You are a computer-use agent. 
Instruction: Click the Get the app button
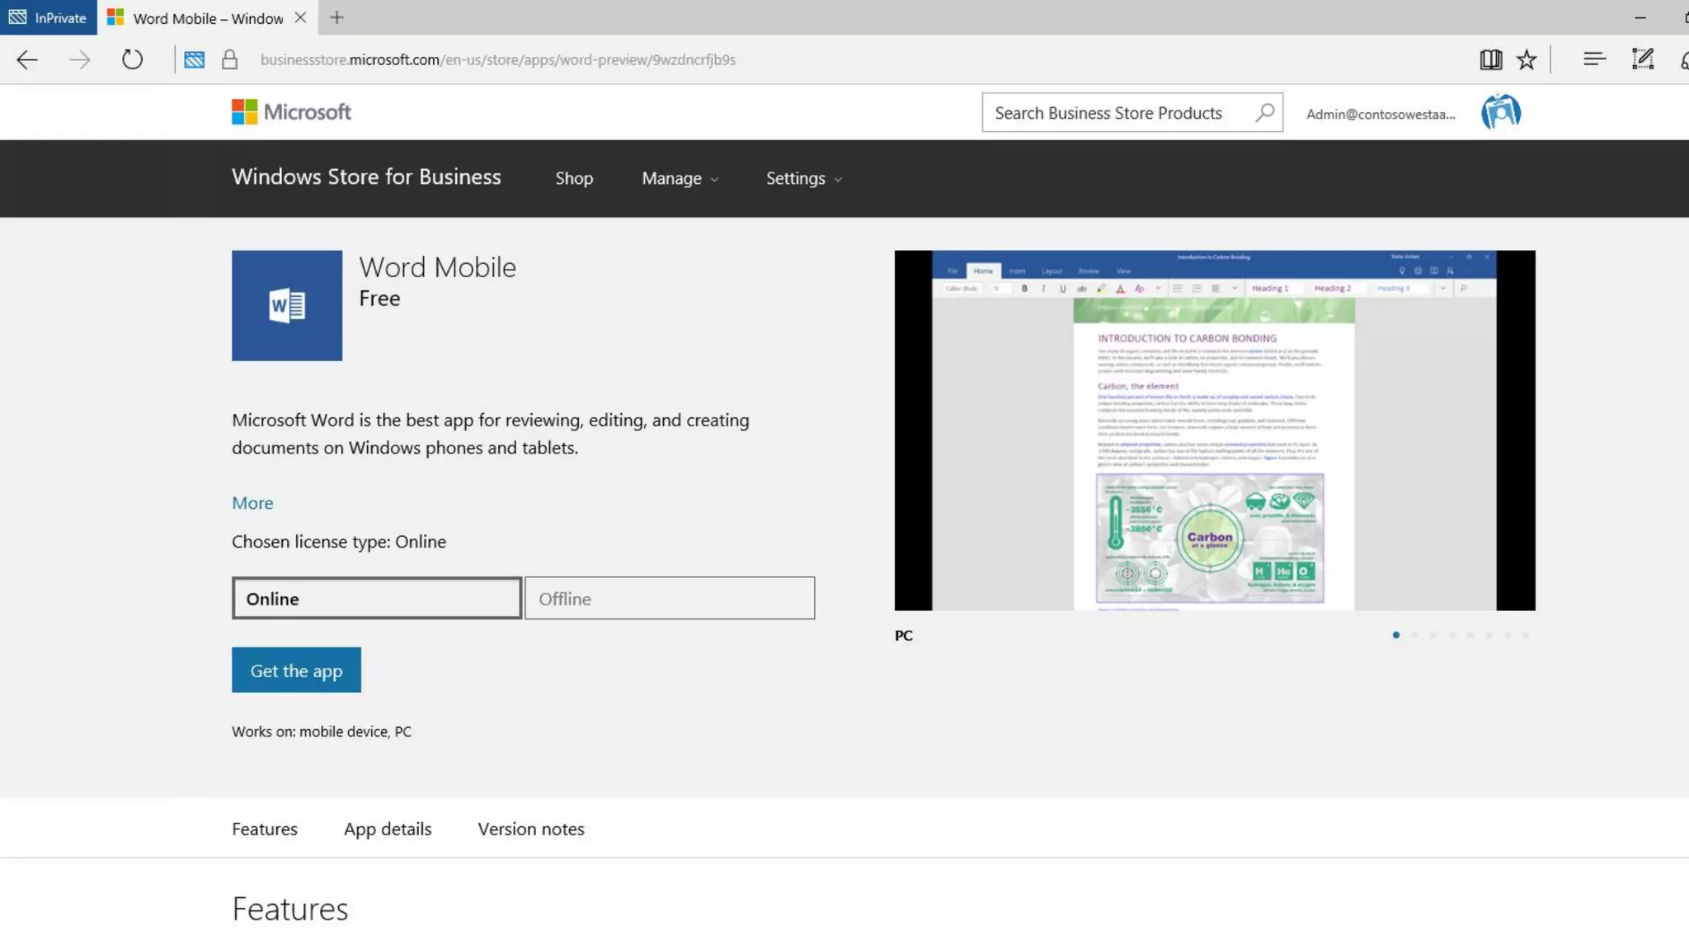(296, 670)
